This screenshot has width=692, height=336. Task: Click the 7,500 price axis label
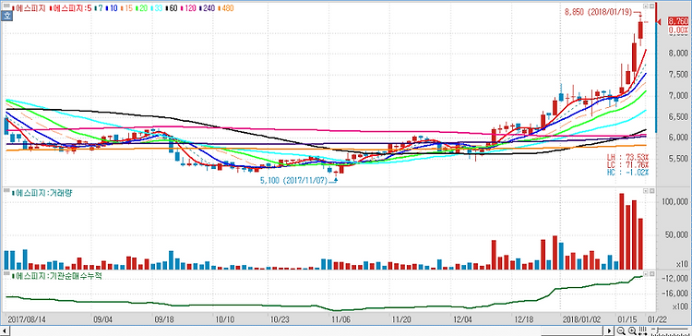pos(678,75)
